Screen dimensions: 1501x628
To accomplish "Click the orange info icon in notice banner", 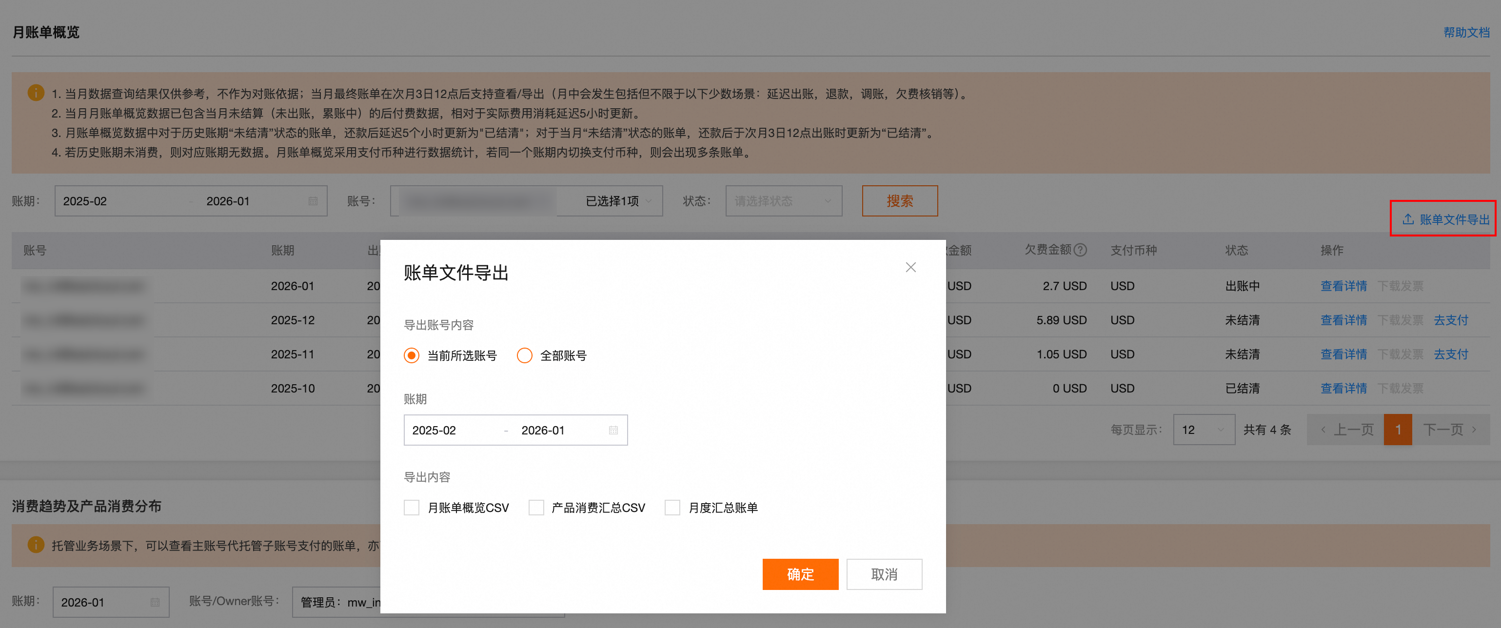I will click(36, 93).
